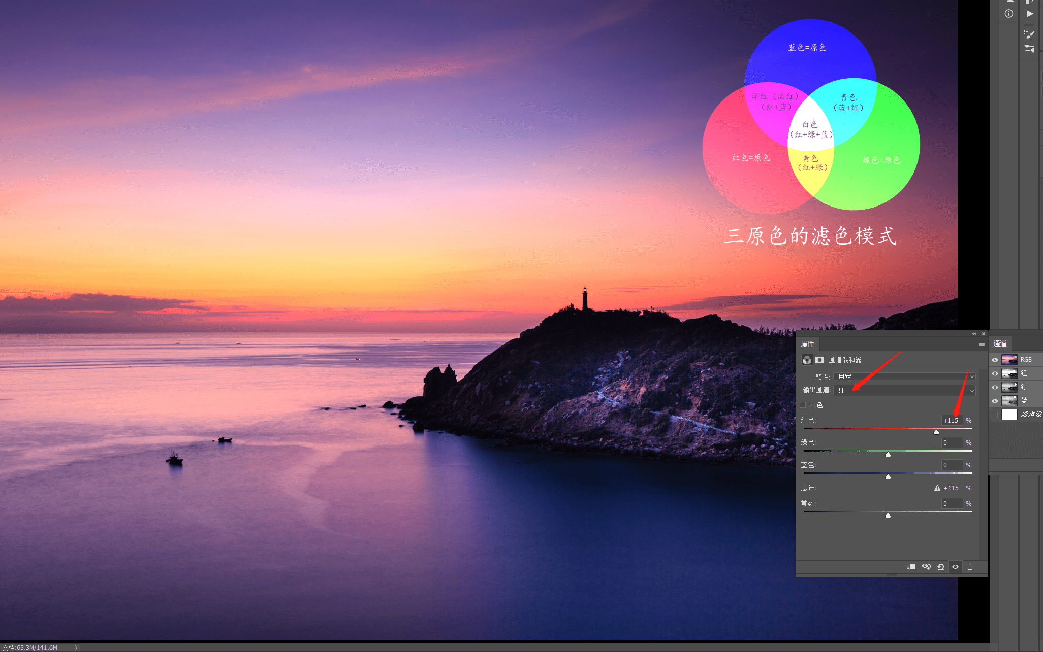
Task: Click the clip to layer icon
Action: [911, 567]
